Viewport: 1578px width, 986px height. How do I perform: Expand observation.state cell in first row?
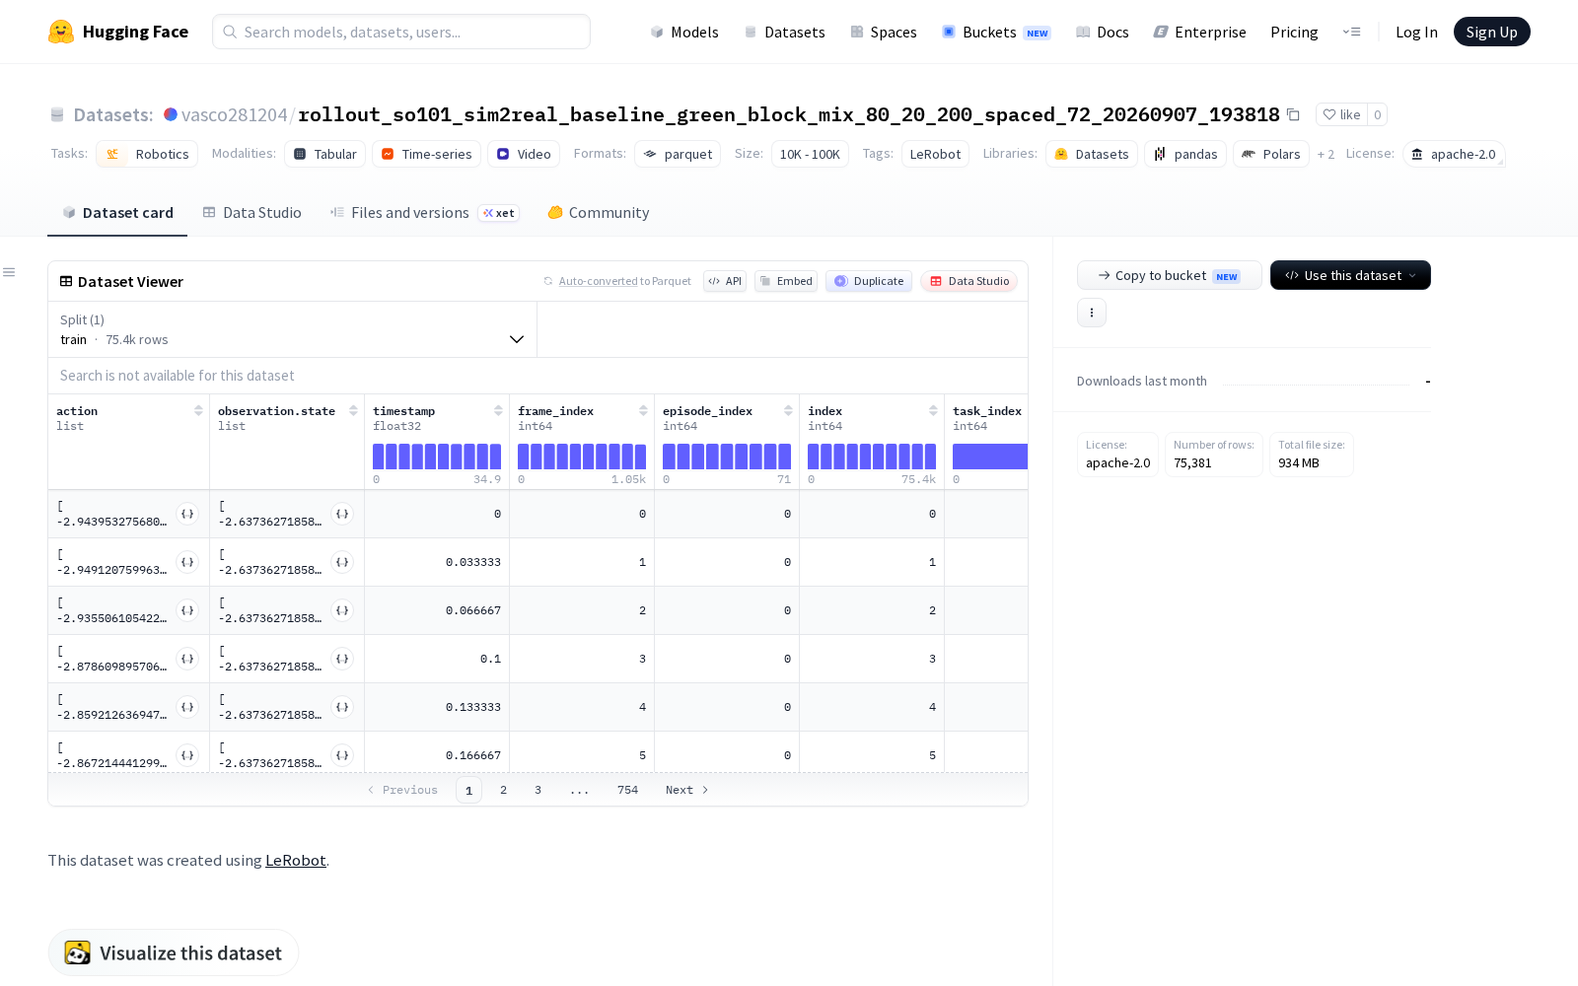click(x=342, y=514)
